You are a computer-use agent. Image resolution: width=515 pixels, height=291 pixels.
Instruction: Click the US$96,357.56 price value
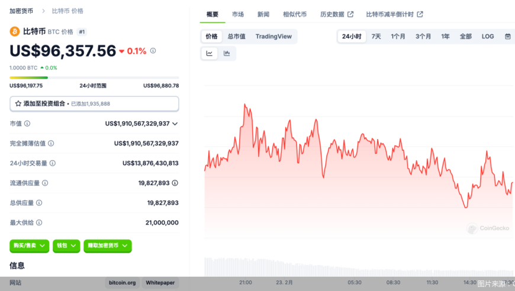63,51
